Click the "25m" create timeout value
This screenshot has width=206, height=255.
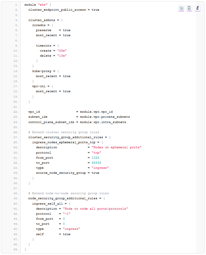click(x=62, y=51)
